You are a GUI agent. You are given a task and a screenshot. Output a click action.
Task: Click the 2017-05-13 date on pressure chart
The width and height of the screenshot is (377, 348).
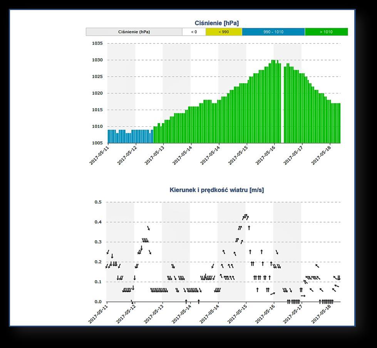[x=154, y=155]
